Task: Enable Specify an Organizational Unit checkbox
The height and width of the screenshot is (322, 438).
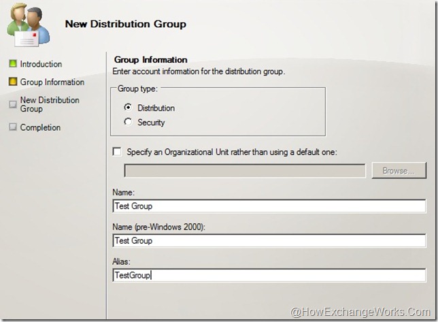Action: (117, 152)
